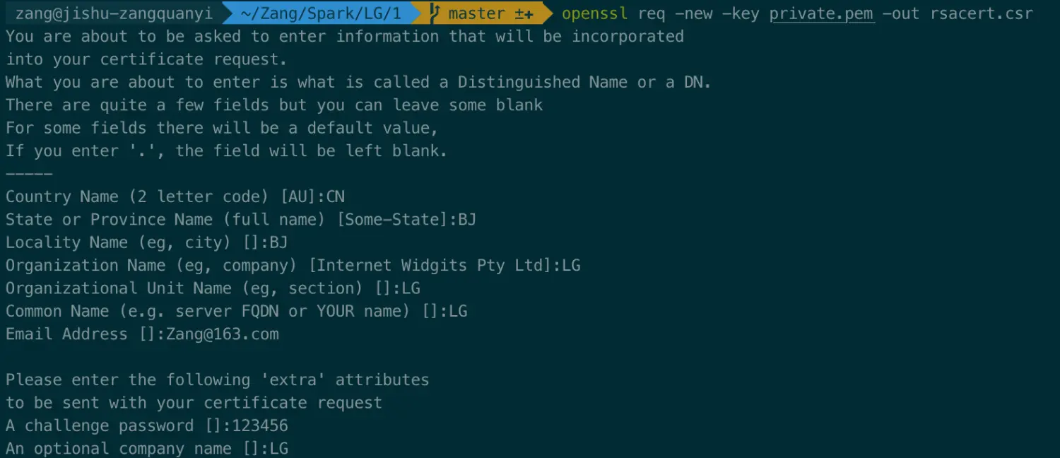Click the zang@jishu-zangquanyi prompt segment

click(113, 13)
